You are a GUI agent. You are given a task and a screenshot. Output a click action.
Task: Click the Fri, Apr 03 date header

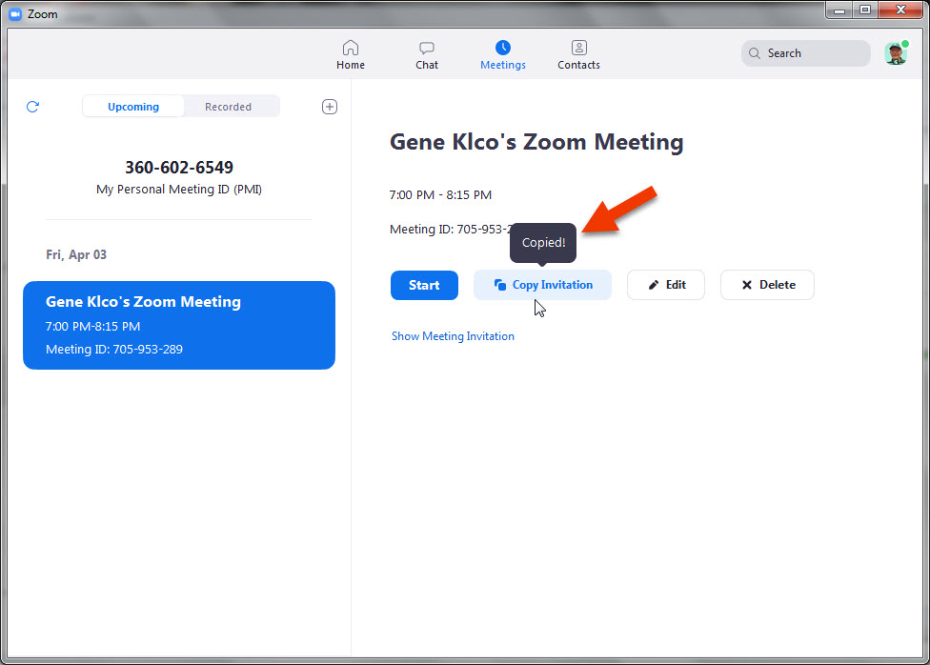pyautogui.click(x=76, y=255)
